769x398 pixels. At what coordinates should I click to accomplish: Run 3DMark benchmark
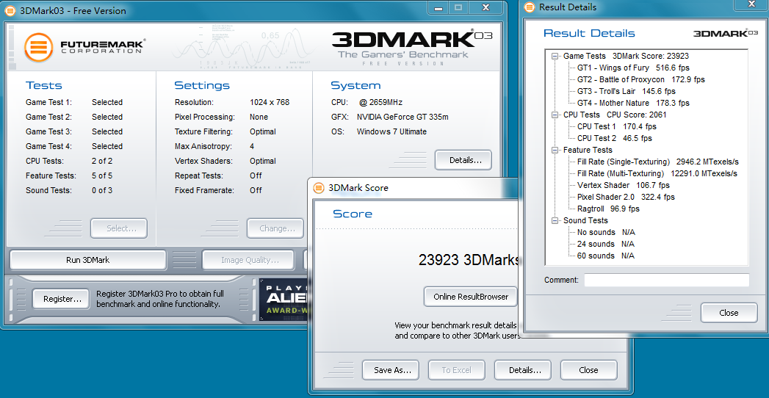[x=88, y=260]
